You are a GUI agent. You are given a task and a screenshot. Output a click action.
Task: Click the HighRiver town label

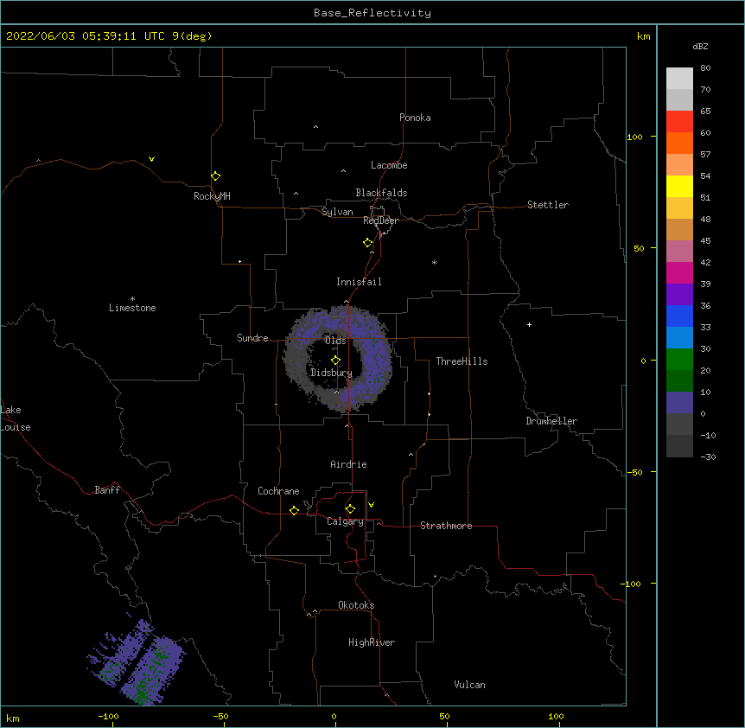pos(372,642)
